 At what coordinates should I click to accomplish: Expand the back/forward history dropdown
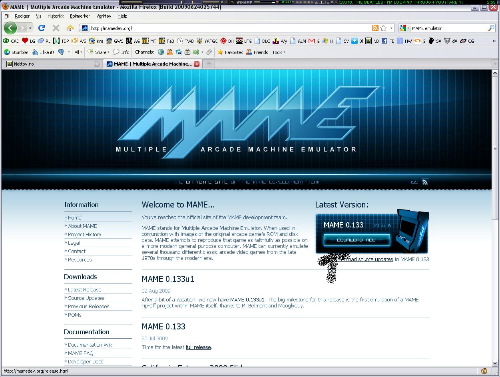30,28
